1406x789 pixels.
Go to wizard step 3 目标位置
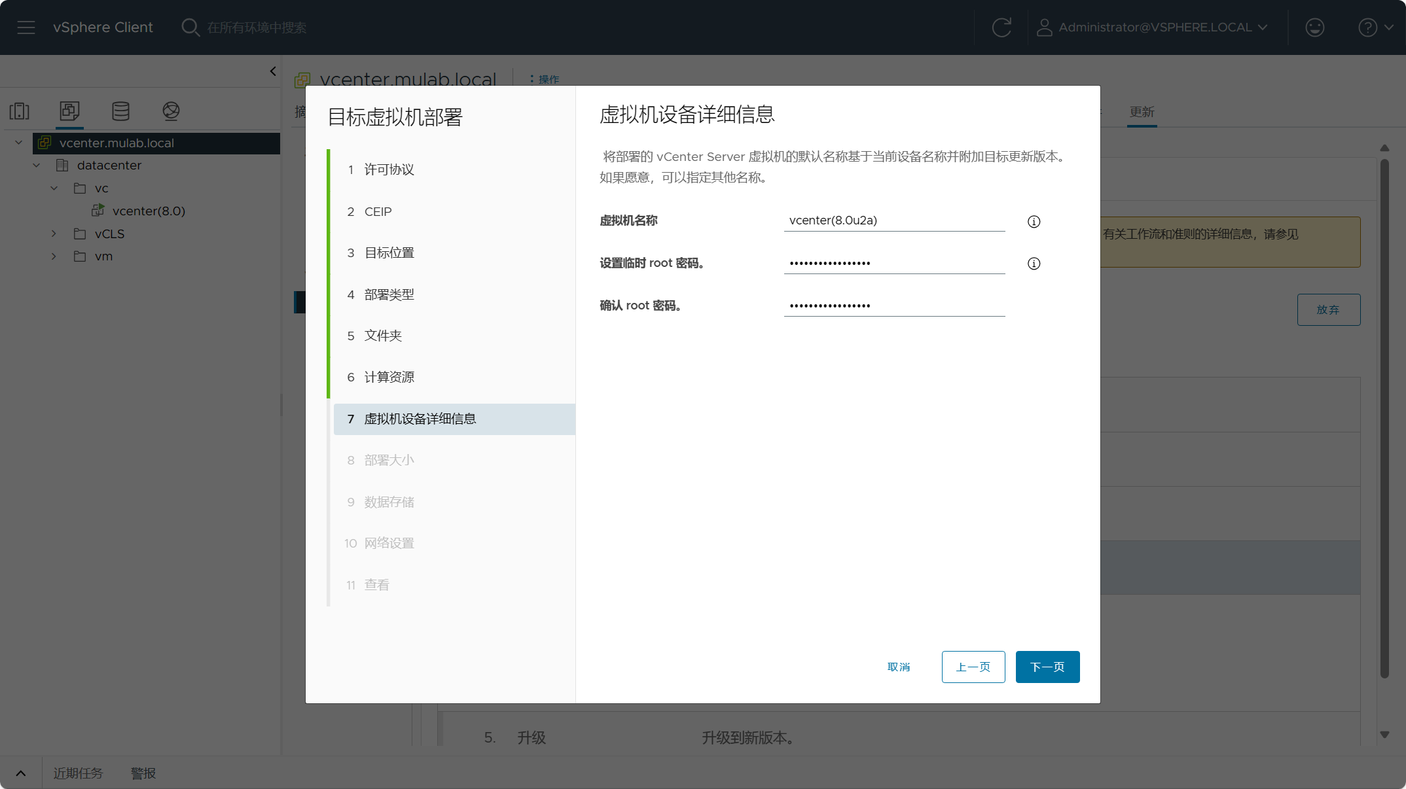[389, 253]
